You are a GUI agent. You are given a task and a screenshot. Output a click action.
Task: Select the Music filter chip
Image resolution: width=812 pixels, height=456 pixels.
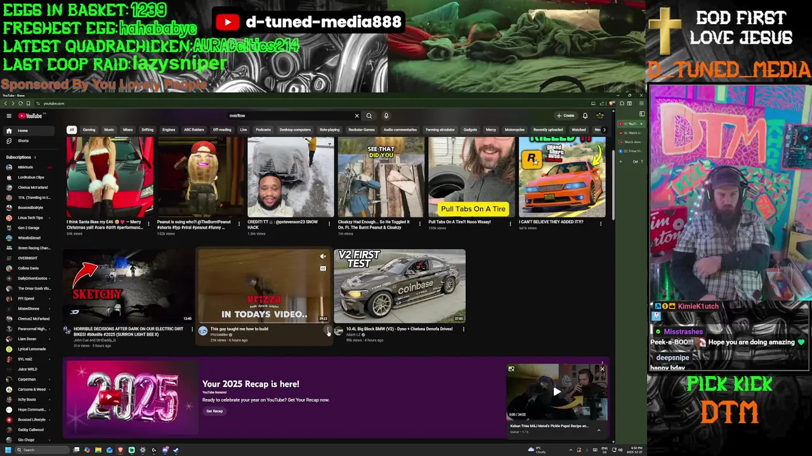pos(109,130)
